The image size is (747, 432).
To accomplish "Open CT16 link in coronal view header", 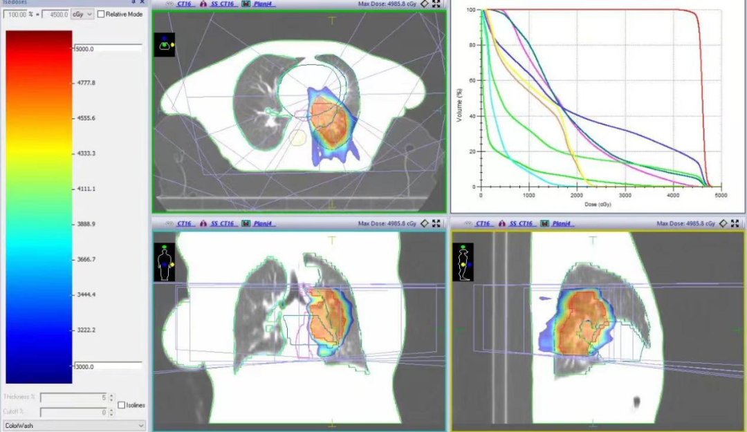I will point(185,223).
